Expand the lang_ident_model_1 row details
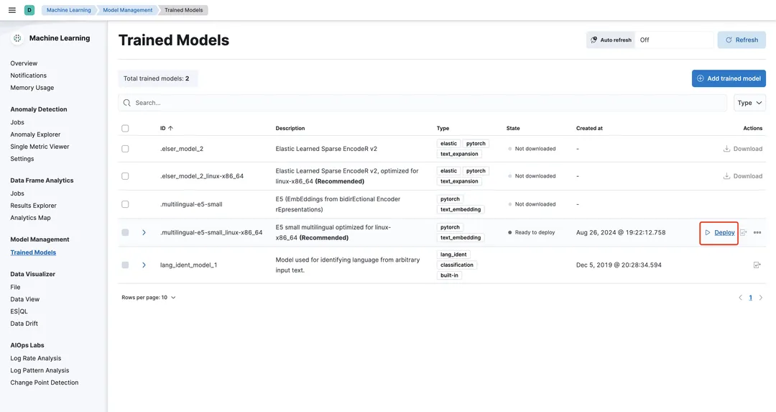 (x=144, y=265)
